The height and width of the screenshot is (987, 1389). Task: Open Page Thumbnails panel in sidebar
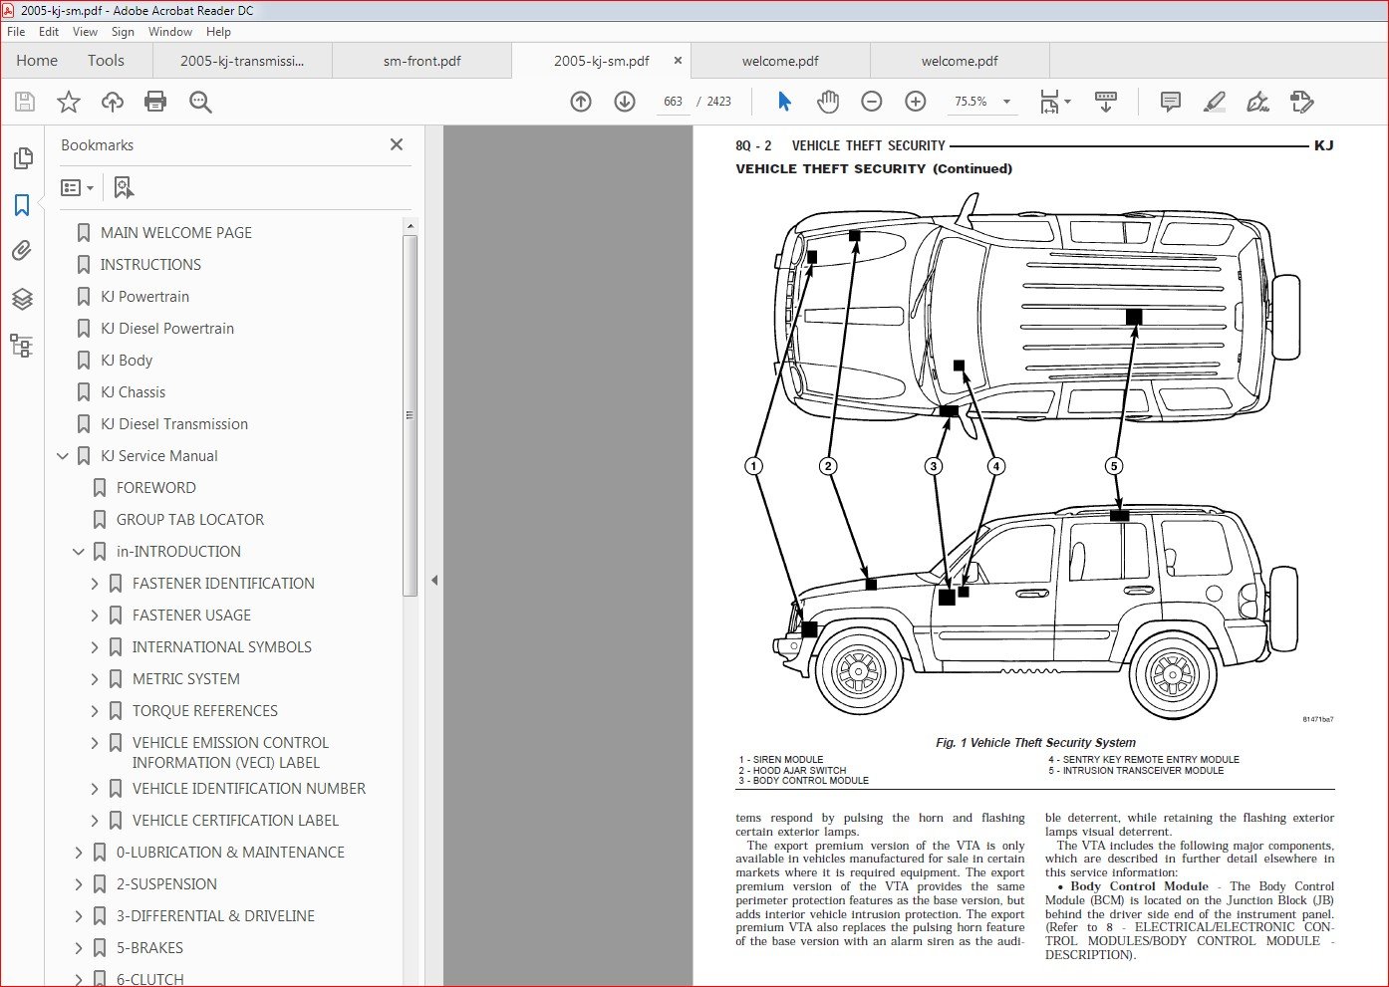point(22,158)
